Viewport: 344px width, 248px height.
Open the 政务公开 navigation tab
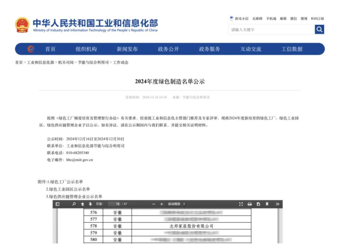(169, 49)
